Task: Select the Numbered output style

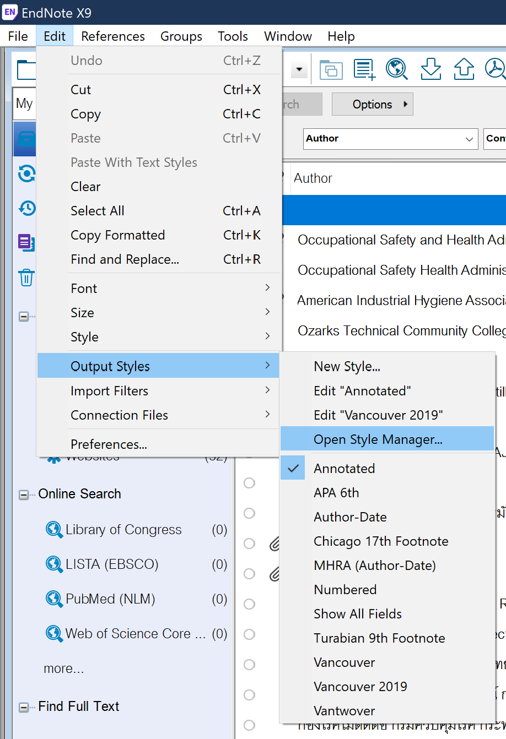Action: pos(387,590)
